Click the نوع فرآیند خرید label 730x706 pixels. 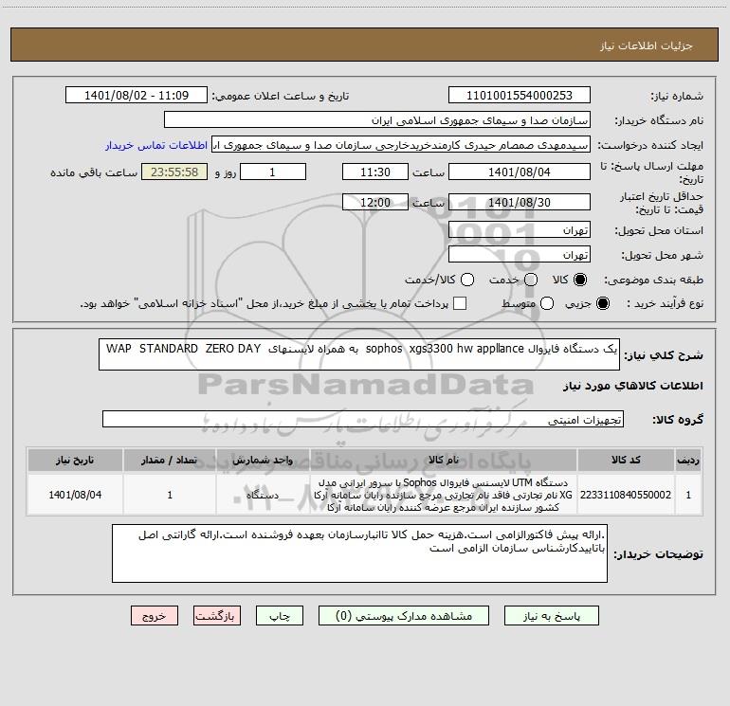(665, 303)
